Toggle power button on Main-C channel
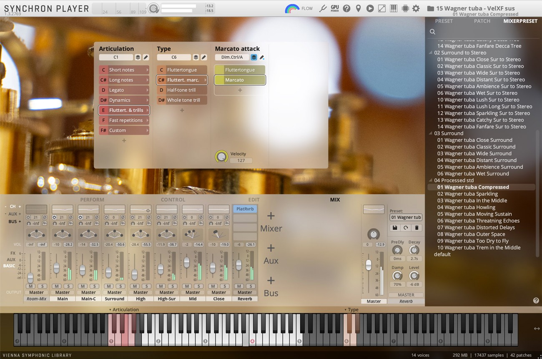This screenshot has height=359, width=542. (x=80, y=217)
